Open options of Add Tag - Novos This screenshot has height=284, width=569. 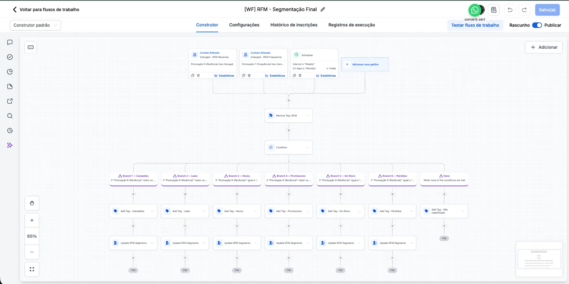(x=256, y=211)
